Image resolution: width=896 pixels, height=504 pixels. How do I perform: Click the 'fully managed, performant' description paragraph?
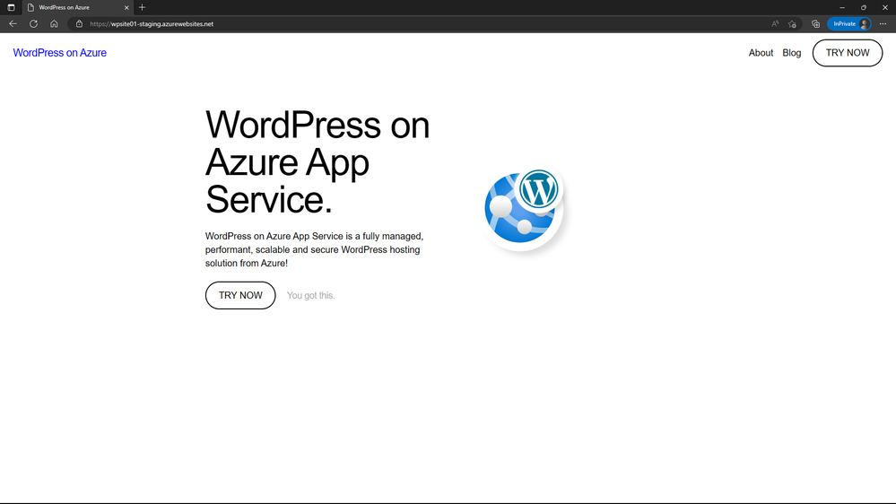pyautogui.click(x=314, y=249)
